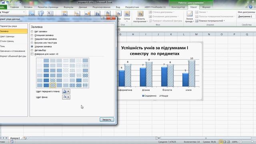Click the undo arrow in quick access toolbar

pyautogui.click(x=7, y=2)
